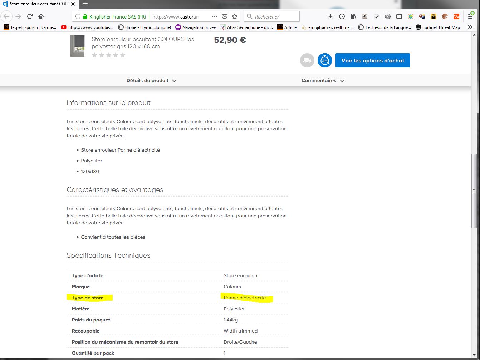
Task: Open the downloads panel
Action: tap(330, 16)
